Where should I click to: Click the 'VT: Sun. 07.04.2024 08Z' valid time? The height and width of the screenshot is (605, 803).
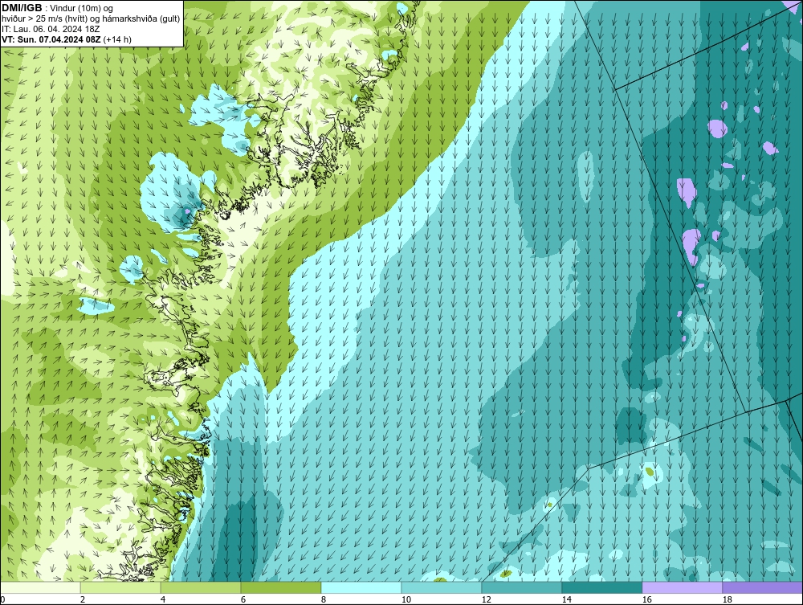click(x=51, y=39)
